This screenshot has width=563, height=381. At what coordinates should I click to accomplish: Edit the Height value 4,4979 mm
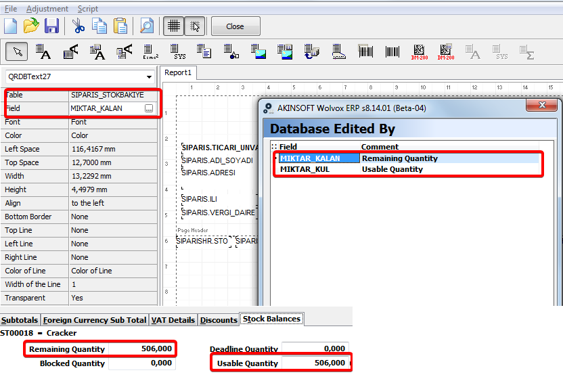click(x=113, y=189)
